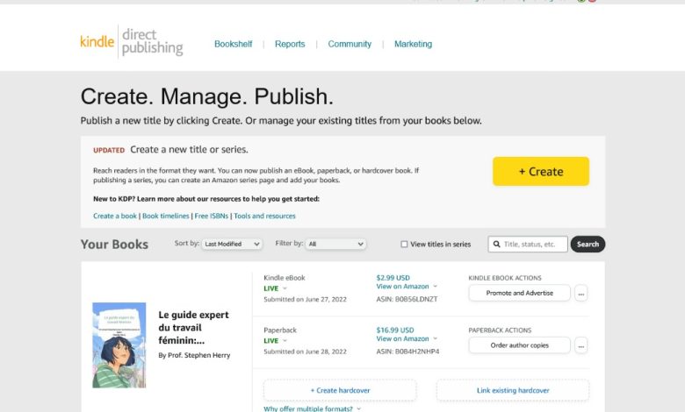Click the $16.99 USD paperback price
Screen dimensions: 685x412
395,330
